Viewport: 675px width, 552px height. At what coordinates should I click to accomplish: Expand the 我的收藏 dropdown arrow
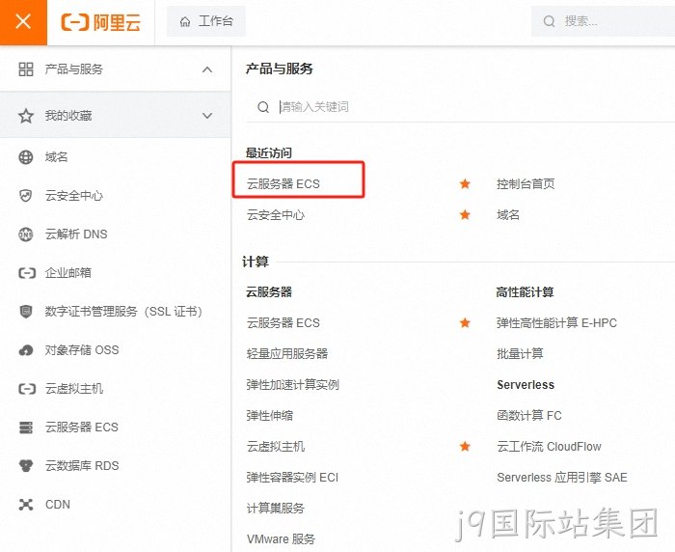[207, 116]
